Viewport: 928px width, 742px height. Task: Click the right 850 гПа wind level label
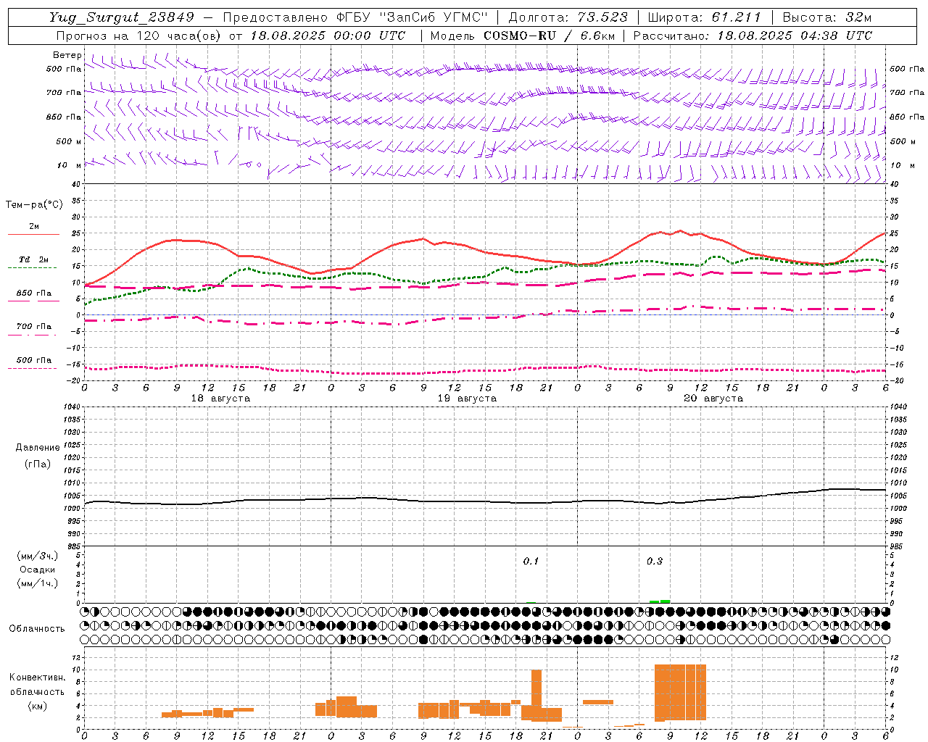click(907, 117)
